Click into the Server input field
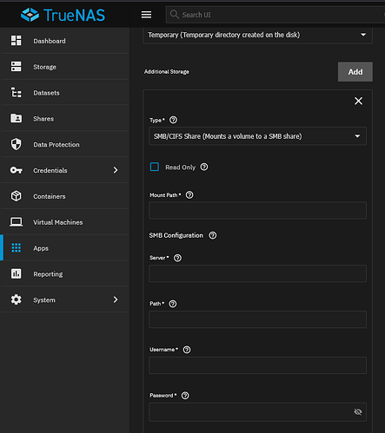This screenshot has width=385, height=433. tap(257, 273)
